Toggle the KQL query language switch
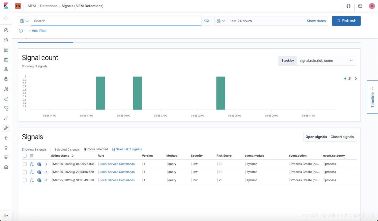 207,21
